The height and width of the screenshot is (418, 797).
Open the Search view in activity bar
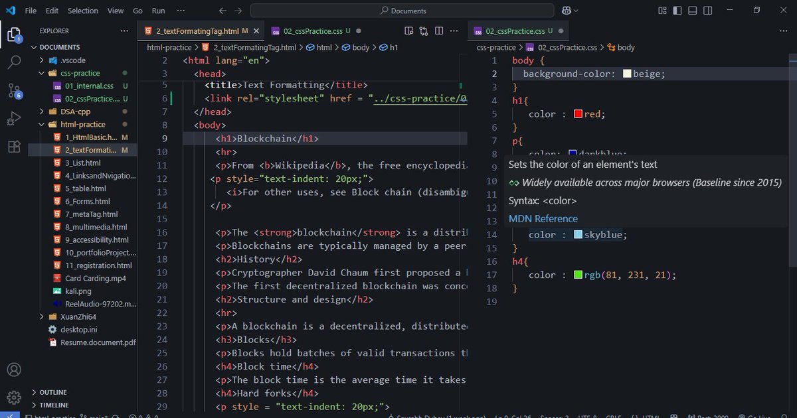tap(14, 62)
